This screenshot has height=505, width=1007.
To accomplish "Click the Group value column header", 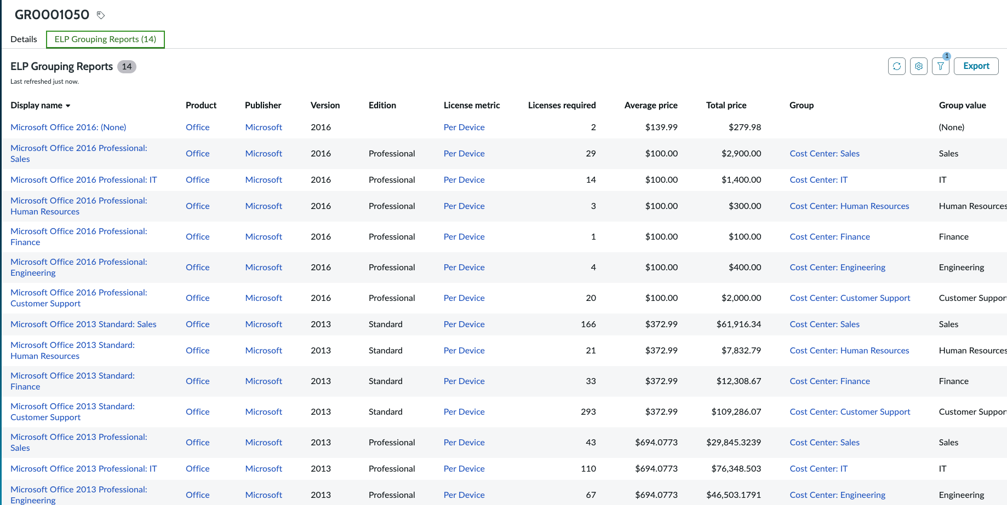I will pyautogui.click(x=963, y=105).
